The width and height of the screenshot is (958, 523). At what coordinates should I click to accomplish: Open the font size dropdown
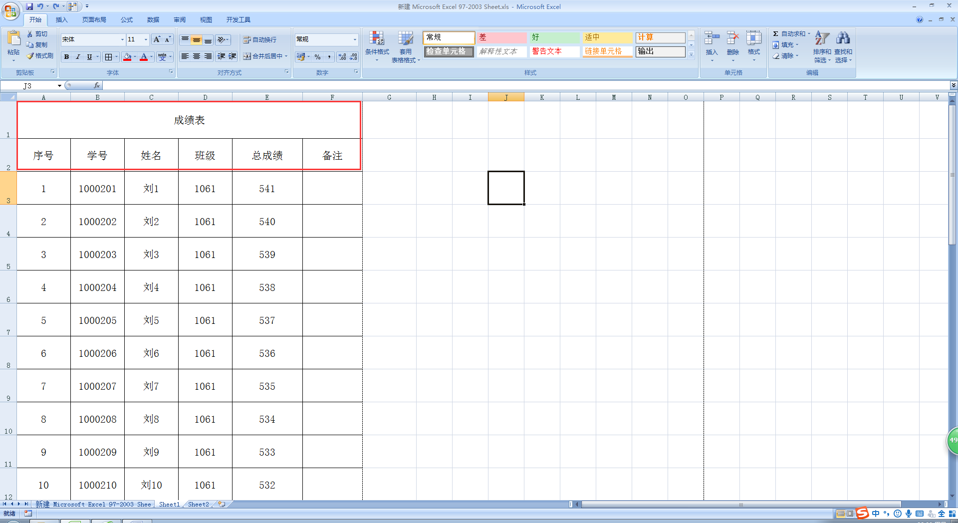[x=144, y=39]
